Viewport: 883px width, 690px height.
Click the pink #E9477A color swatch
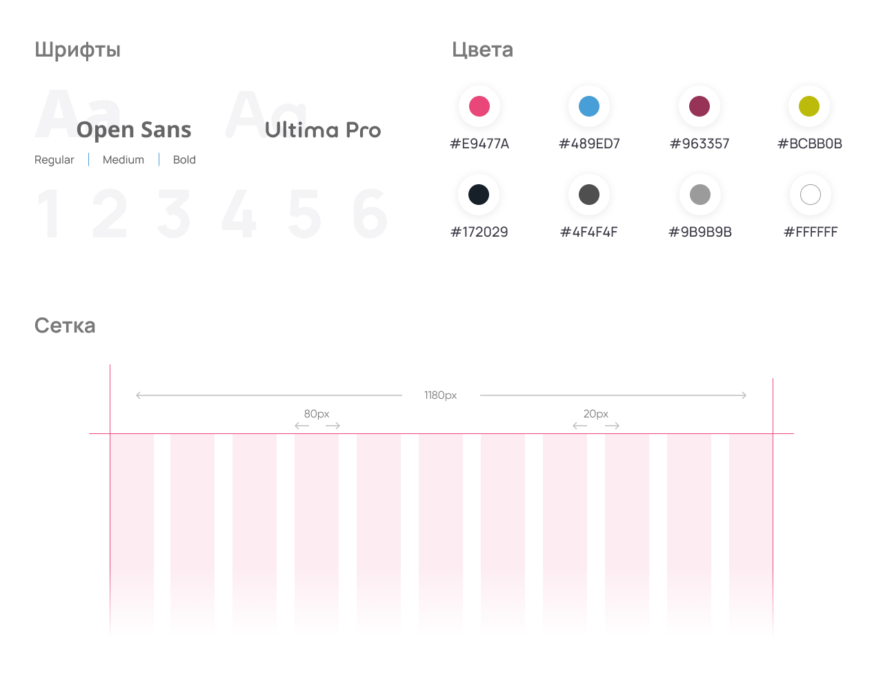click(479, 106)
